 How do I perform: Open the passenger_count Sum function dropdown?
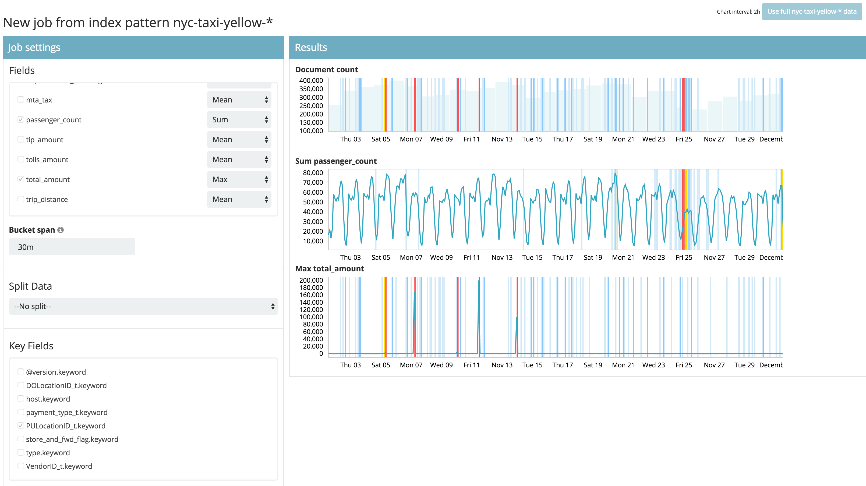239,120
